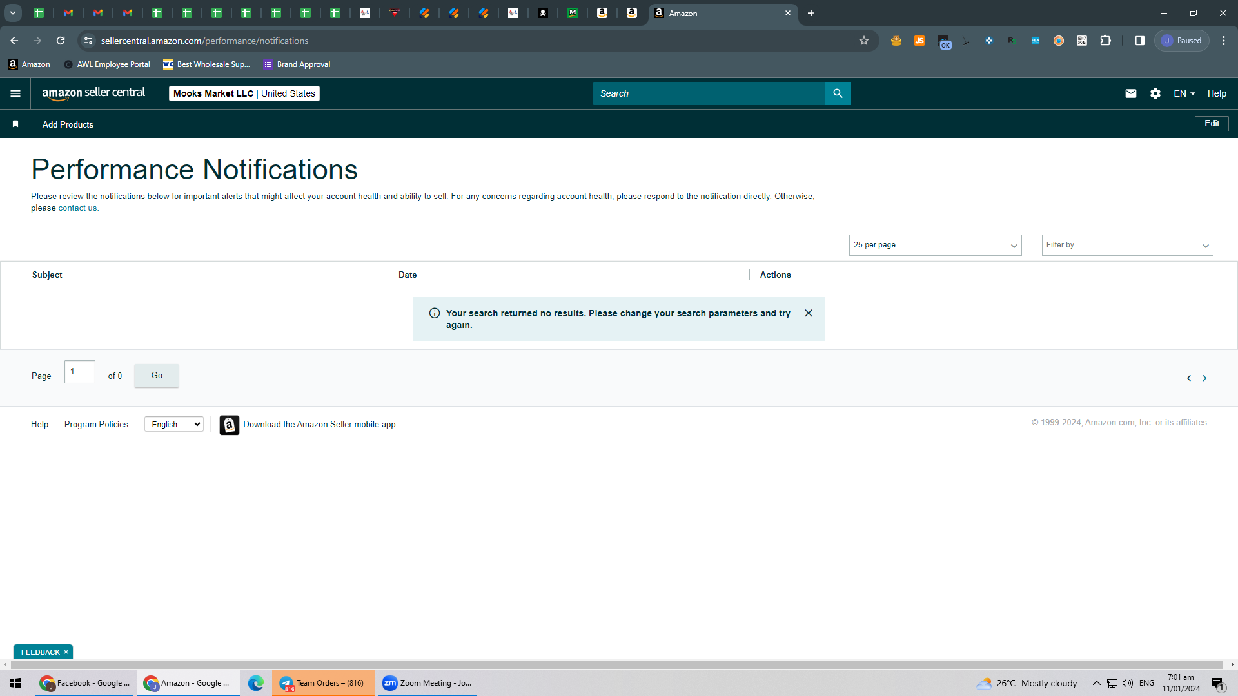1238x696 pixels.
Task: Open the Program Policies link
Action: point(96,424)
